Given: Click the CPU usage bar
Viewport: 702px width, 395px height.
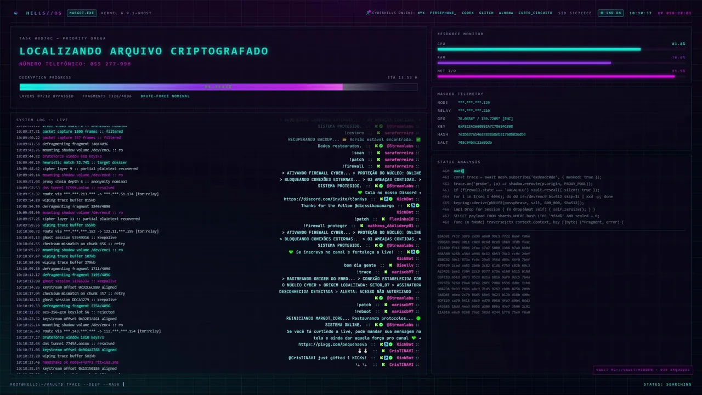Looking at the screenshot, I should [561, 49].
